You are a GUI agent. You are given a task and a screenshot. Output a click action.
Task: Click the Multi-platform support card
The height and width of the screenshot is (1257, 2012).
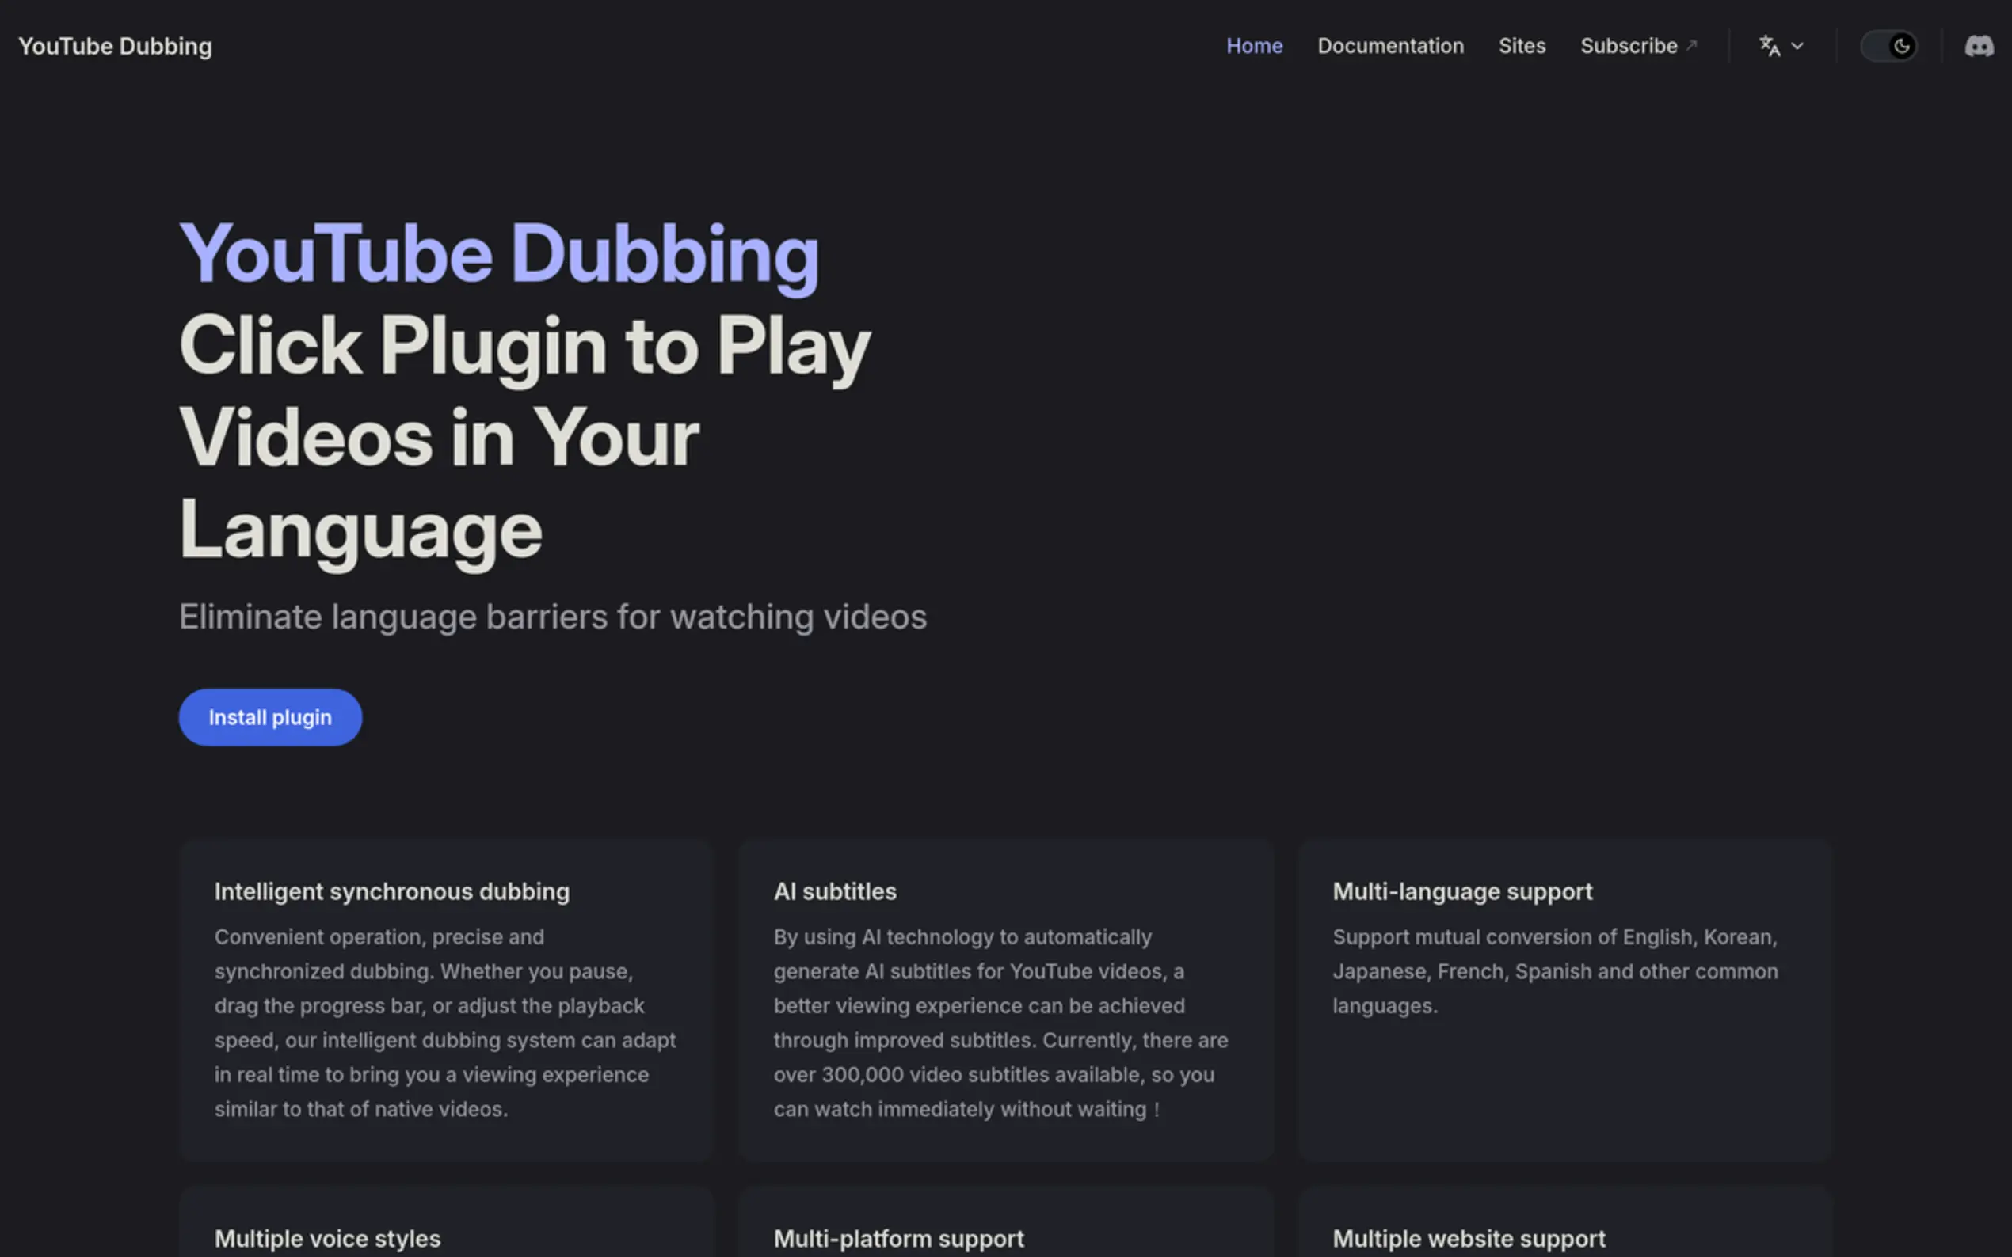coord(1004,1230)
